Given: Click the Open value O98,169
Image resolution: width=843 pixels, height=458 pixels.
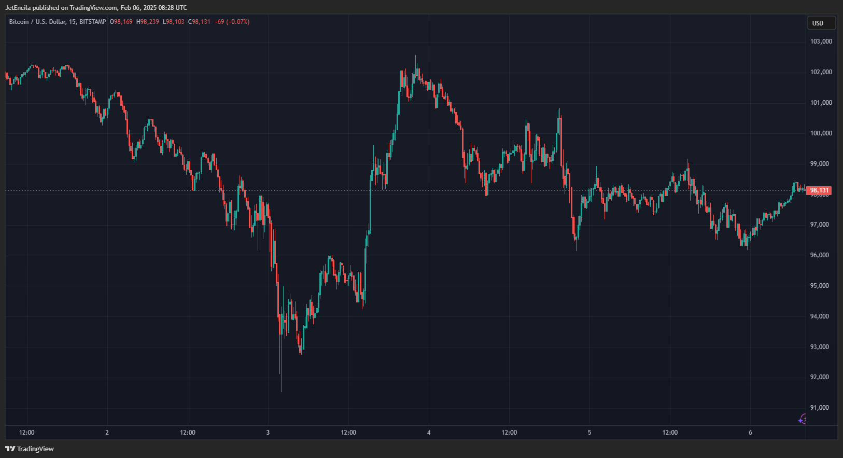Looking at the screenshot, I should point(121,22).
